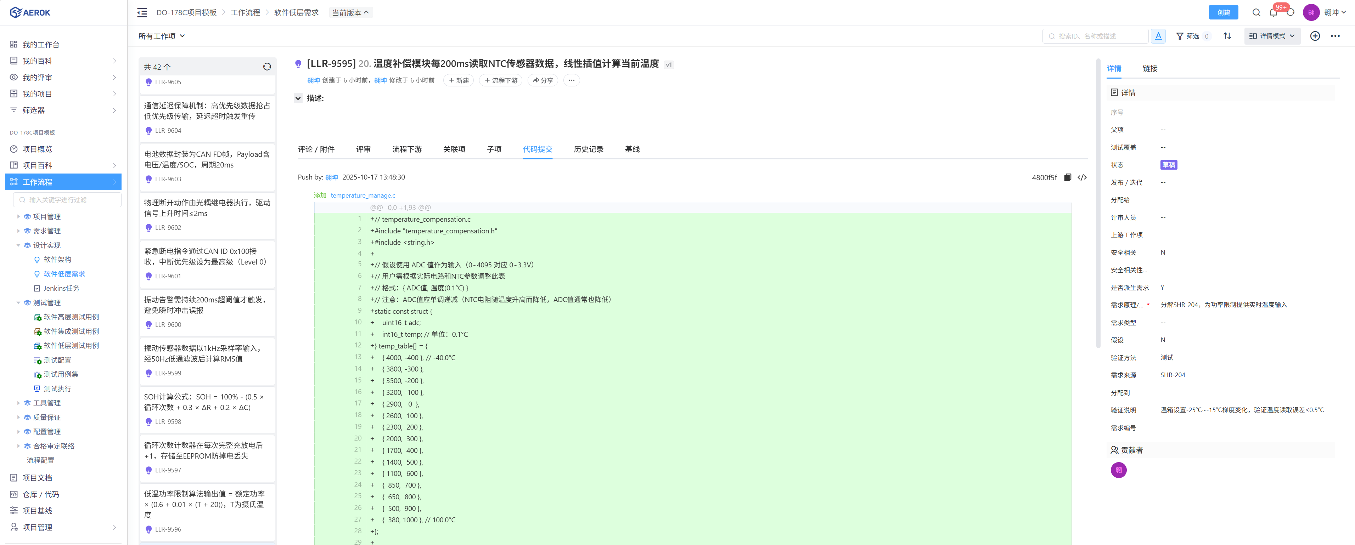Image resolution: width=1355 pixels, height=545 pixels.
Task: Refresh the work item list
Action: tap(267, 67)
